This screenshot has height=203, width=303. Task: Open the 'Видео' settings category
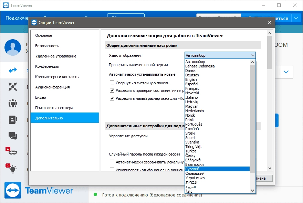[x=65, y=97]
